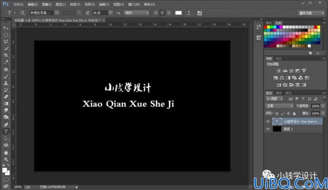Open the font size dropdown arrow
This screenshot has width=328, height=190.
point(110,13)
